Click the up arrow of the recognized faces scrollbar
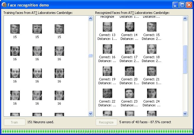Screen dimensions: 194x135 click(185, 19)
